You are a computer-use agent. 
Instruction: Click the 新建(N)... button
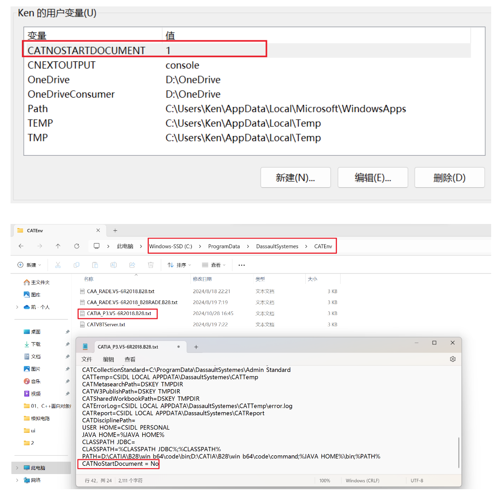(x=295, y=178)
